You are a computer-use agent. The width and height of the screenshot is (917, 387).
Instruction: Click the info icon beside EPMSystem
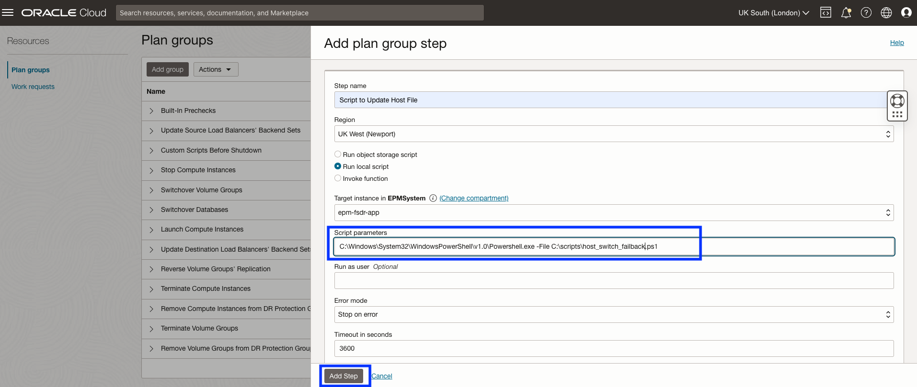(x=433, y=198)
